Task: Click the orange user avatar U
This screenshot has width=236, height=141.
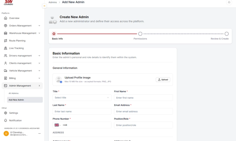Action: point(6,133)
